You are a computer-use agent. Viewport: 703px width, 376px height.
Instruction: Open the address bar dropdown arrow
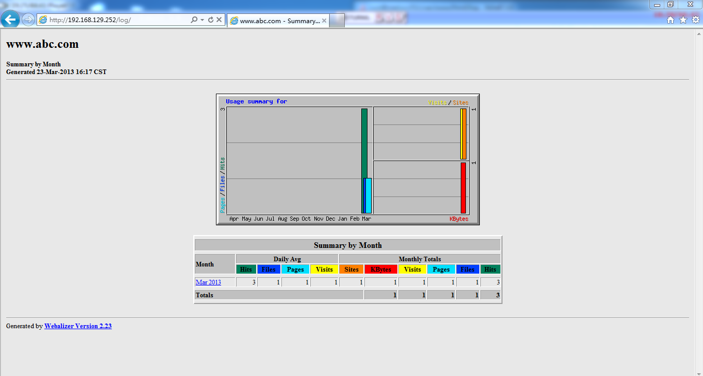pyautogui.click(x=203, y=20)
